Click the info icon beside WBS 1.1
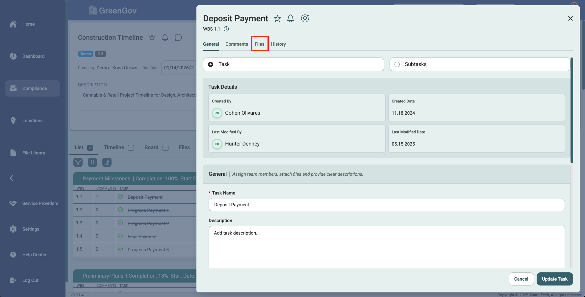Image resolution: width=585 pixels, height=297 pixels. pyautogui.click(x=226, y=29)
